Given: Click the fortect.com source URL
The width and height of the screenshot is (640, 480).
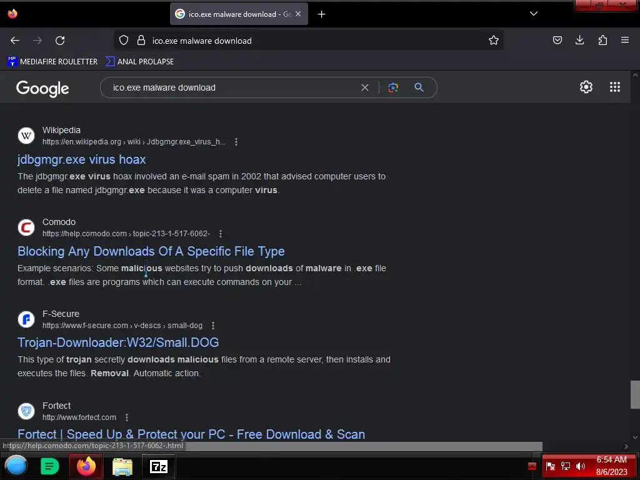Looking at the screenshot, I should [x=79, y=417].
